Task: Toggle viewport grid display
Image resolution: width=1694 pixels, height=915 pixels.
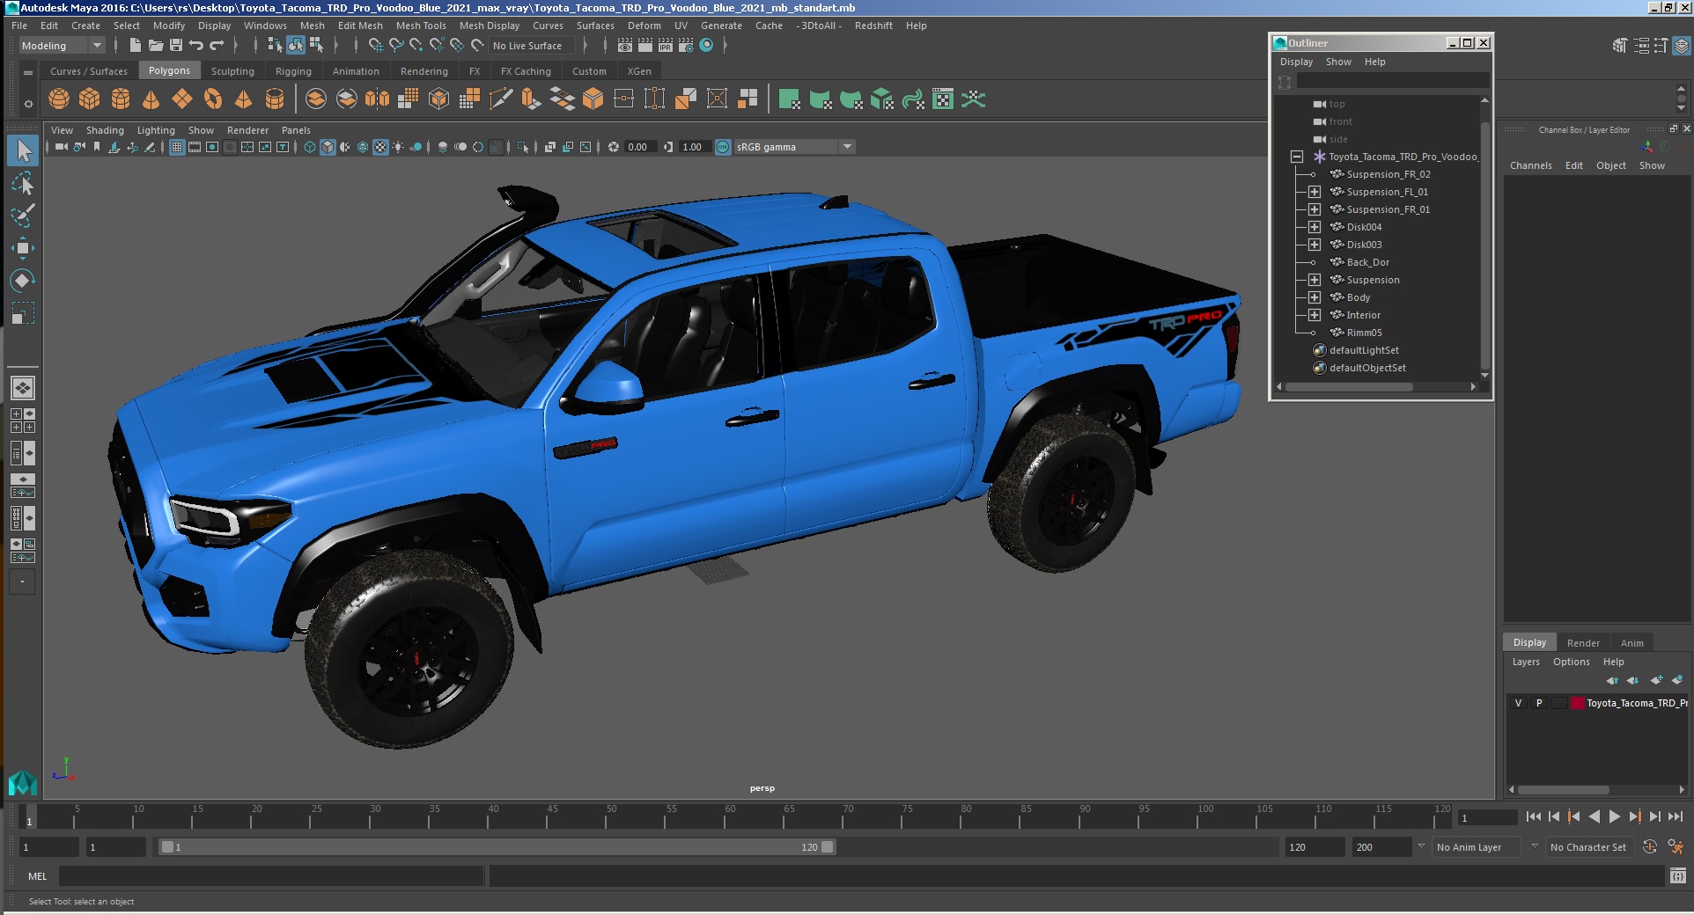Action: pyautogui.click(x=177, y=147)
